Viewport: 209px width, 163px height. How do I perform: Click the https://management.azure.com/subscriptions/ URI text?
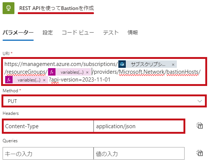pos(61,64)
